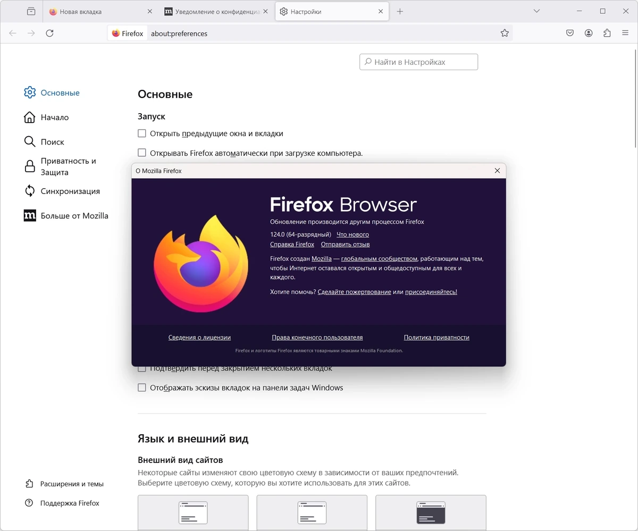Follow the глобальным сообществом link
638x531 pixels.
coord(379,259)
